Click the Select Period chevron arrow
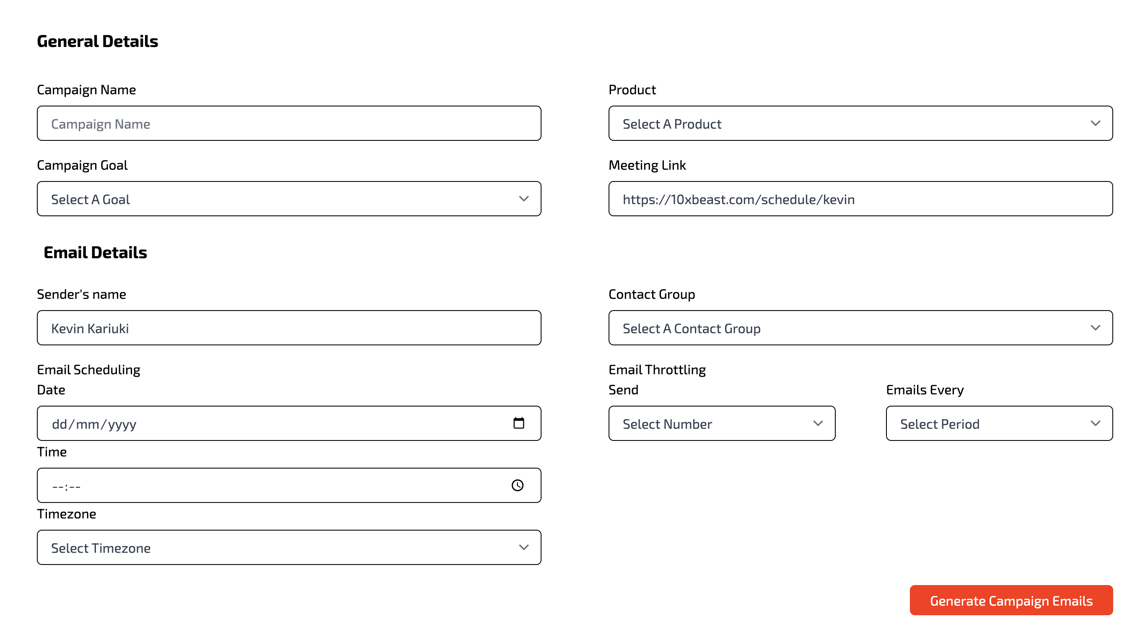 coord(1095,424)
